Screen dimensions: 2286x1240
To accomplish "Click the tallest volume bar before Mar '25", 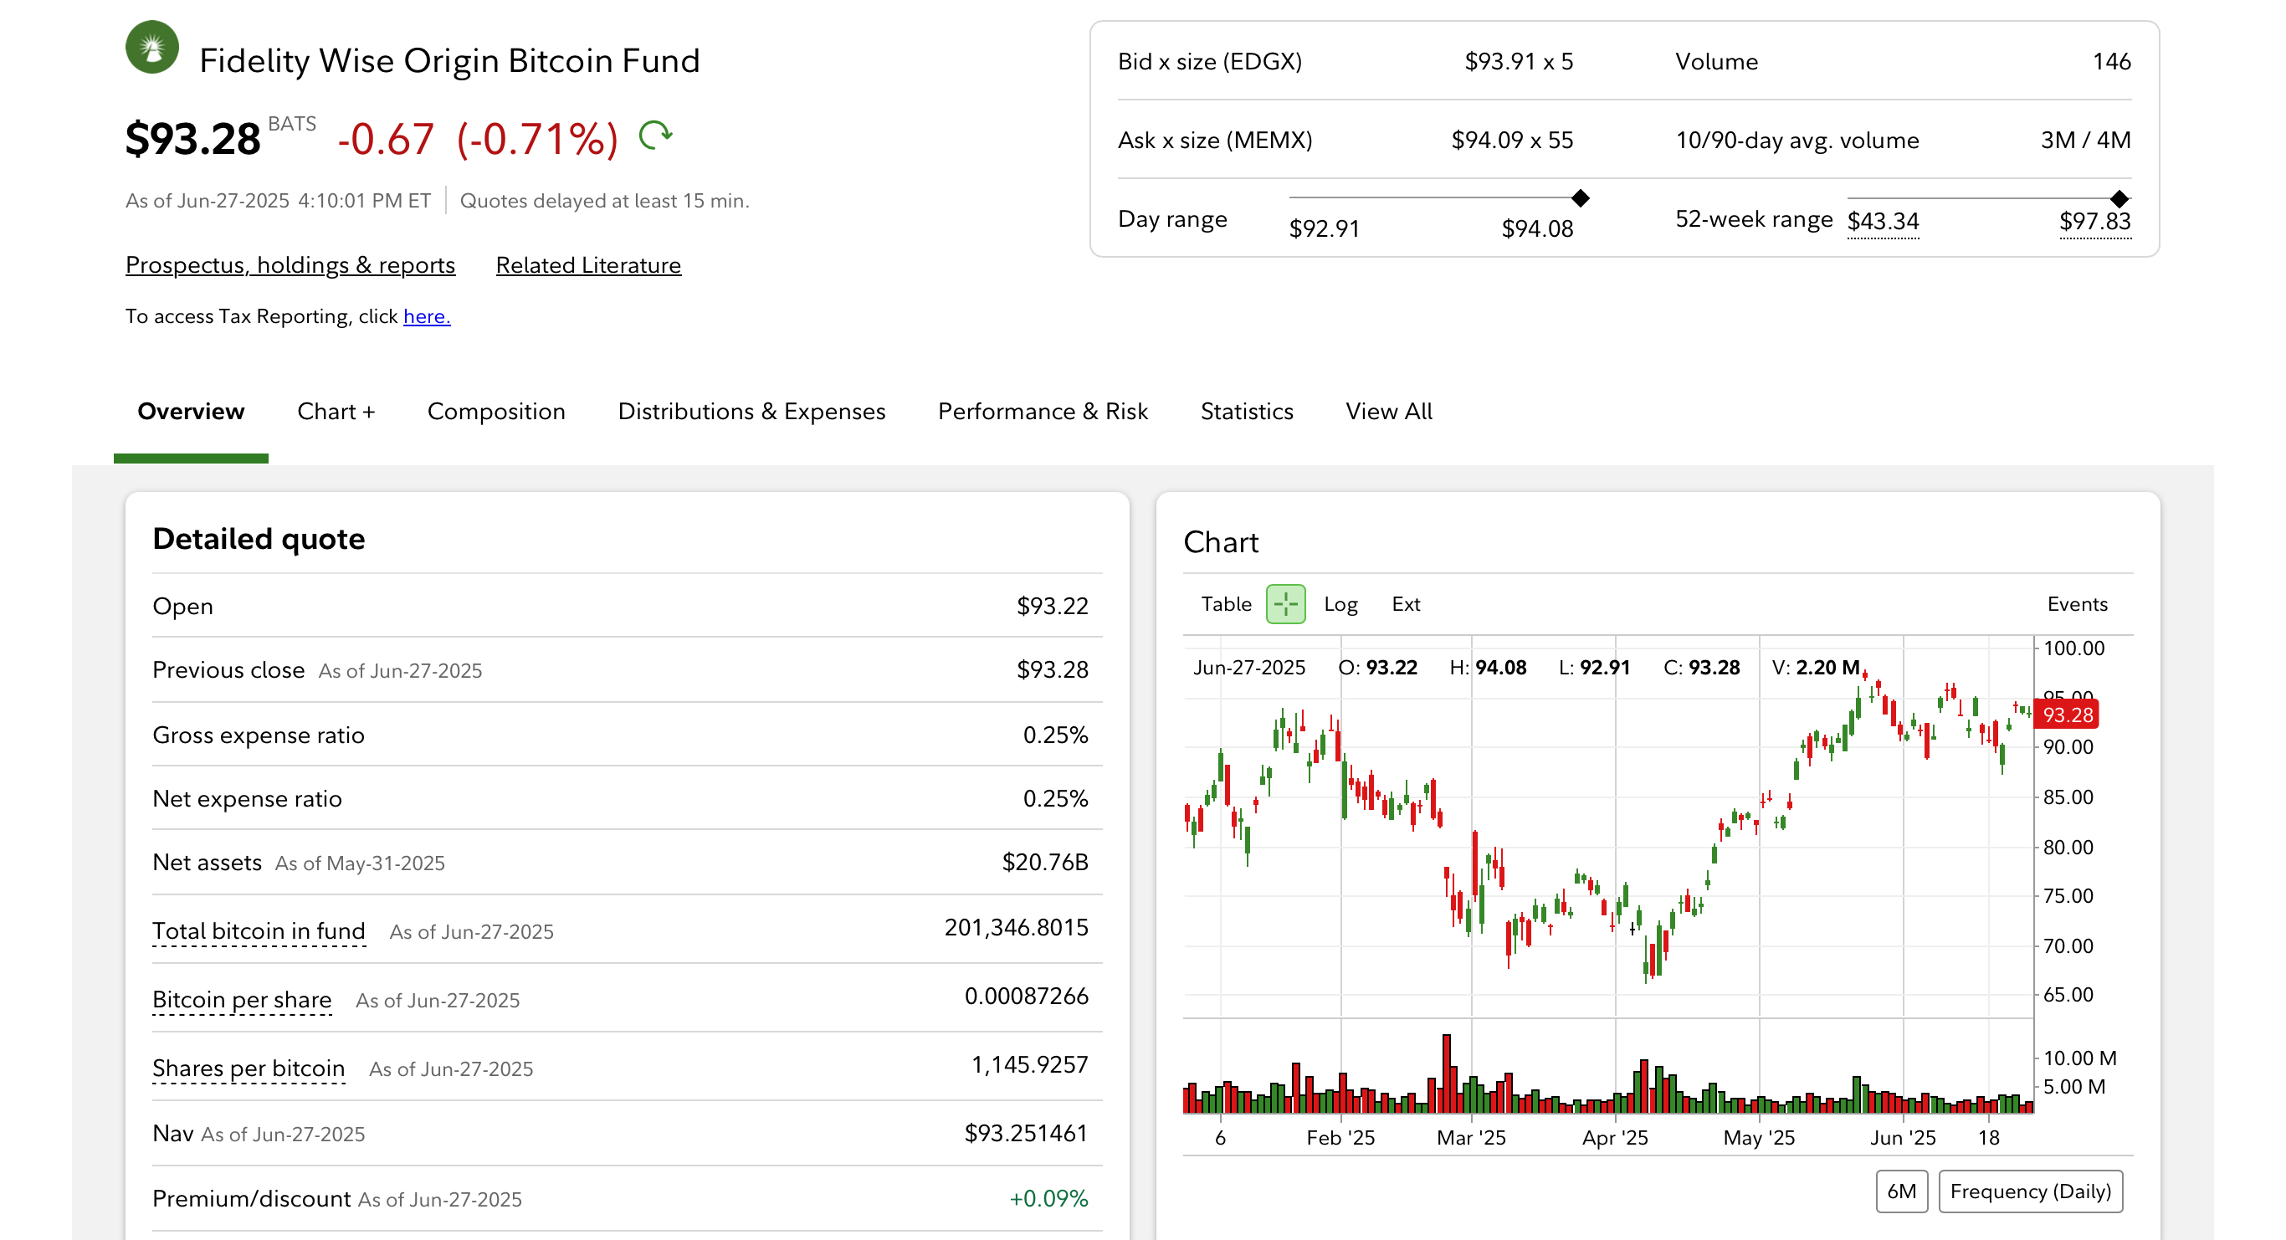I will click(x=1447, y=1073).
